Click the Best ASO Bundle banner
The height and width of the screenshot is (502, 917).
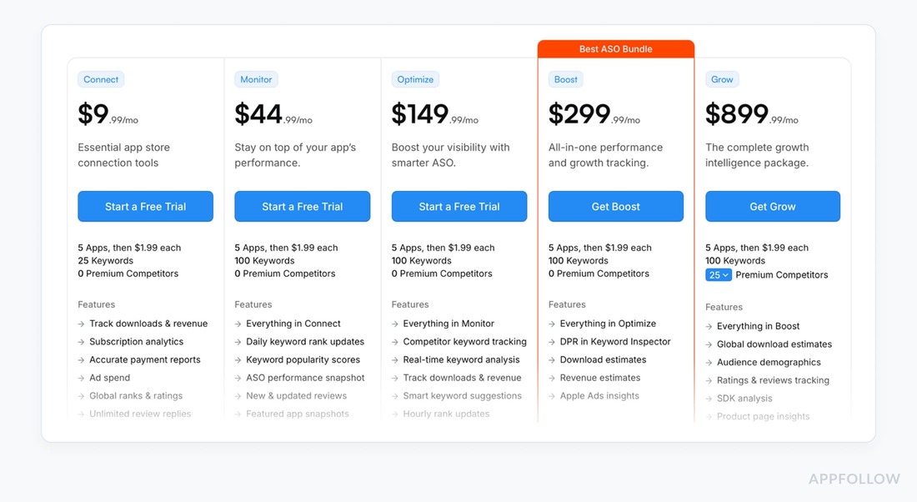pyautogui.click(x=615, y=48)
